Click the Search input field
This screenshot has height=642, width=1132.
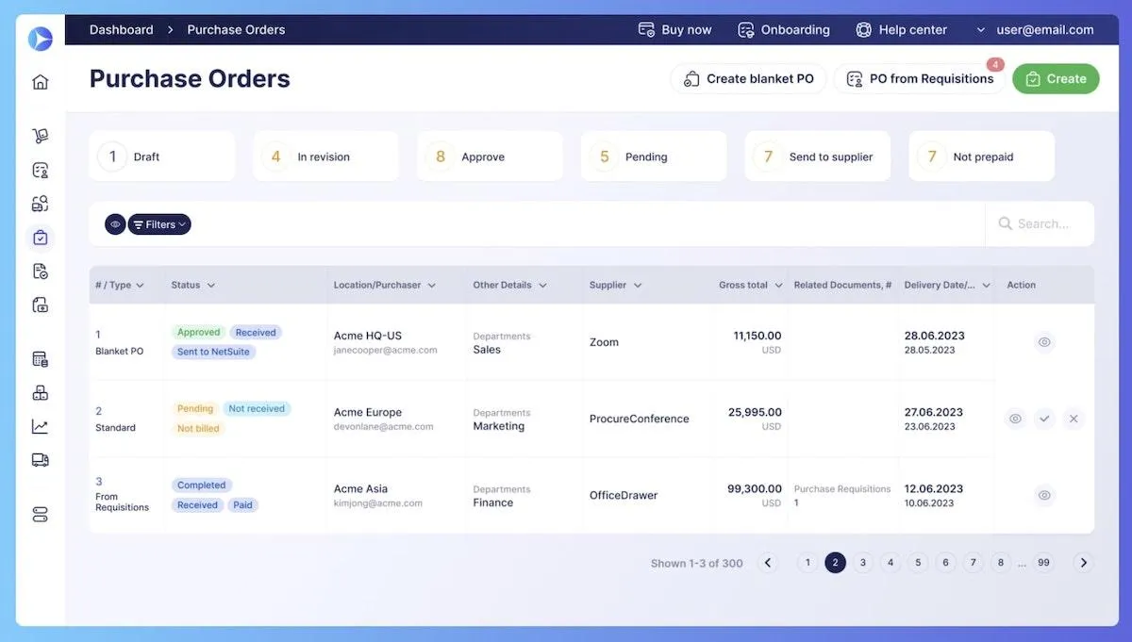click(1040, 224)
